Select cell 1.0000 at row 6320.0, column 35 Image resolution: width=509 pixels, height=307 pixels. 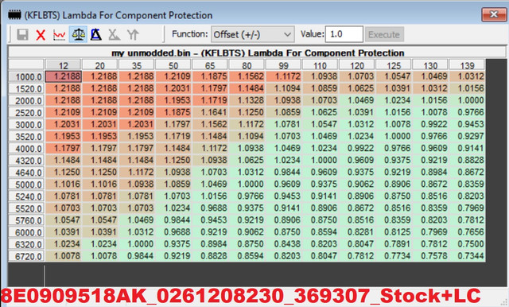(x=137, y=244)
